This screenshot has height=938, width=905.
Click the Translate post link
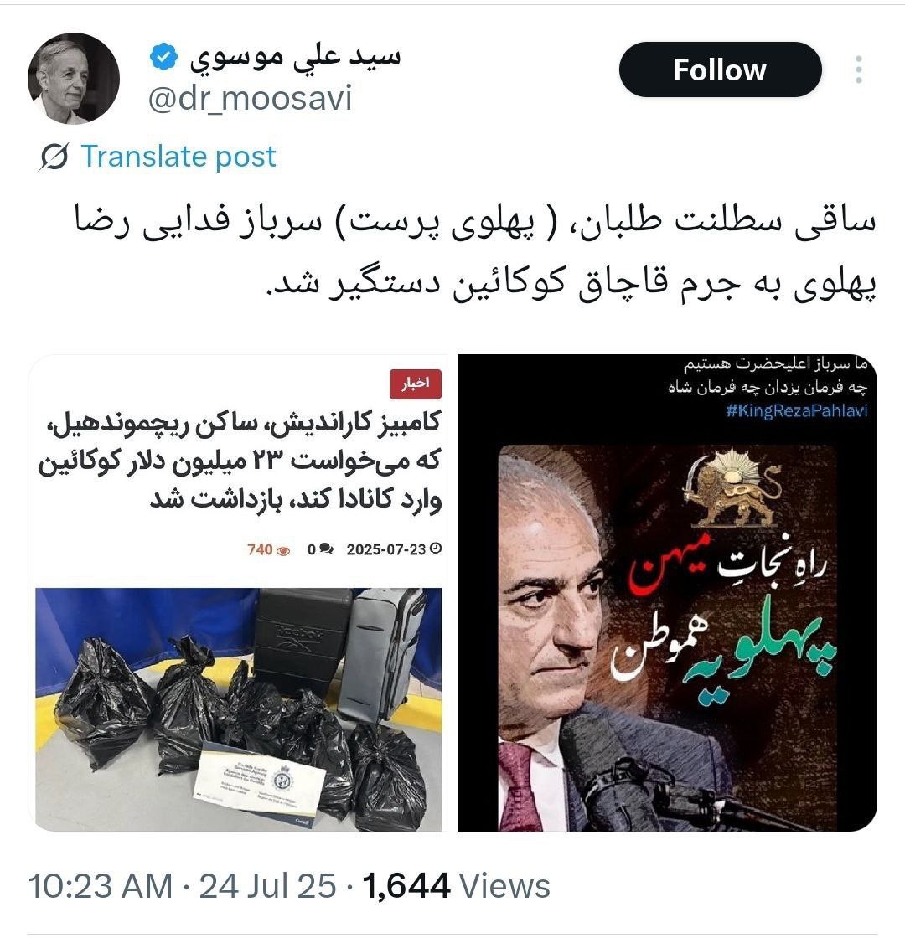pyautogui.click(x=178, y=157)
